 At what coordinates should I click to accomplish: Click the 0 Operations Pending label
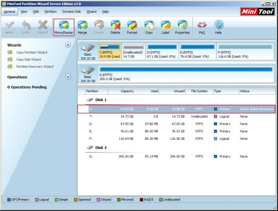click(27, 87)
